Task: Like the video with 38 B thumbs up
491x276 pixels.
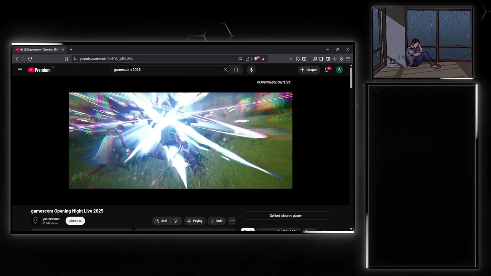Action: [x=161, y=221]
